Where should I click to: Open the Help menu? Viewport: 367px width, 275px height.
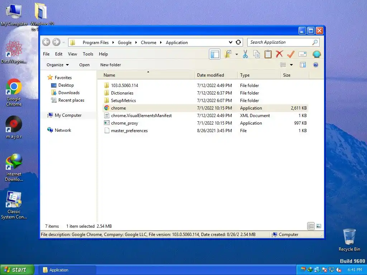(x=103, y=54)
